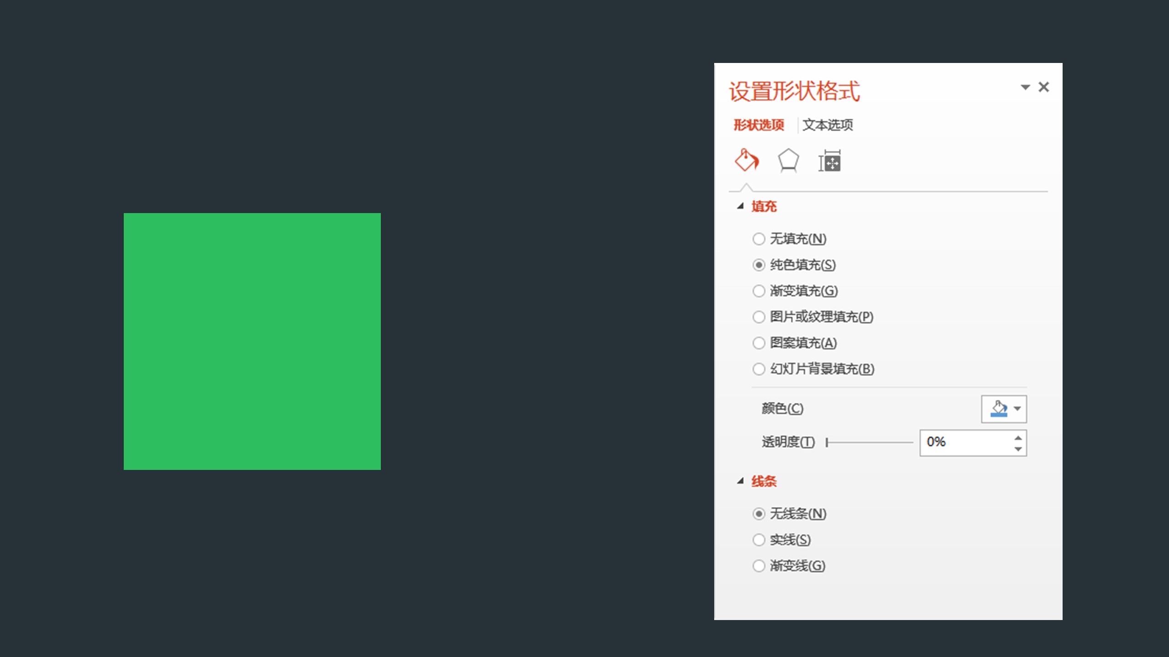Select 渐变线 (Gradient line) option

759,566
